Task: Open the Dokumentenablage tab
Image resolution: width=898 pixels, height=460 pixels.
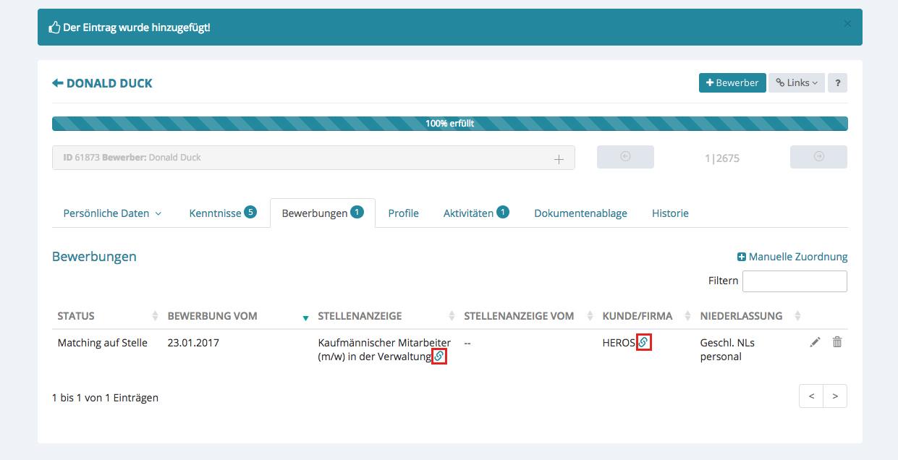Action: click(x=580, y=213)
